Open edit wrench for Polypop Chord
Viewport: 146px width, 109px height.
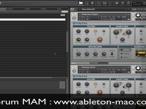click(x=74, y=67)
